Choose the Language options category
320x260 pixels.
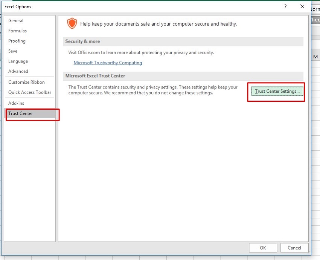click(18, 61)
